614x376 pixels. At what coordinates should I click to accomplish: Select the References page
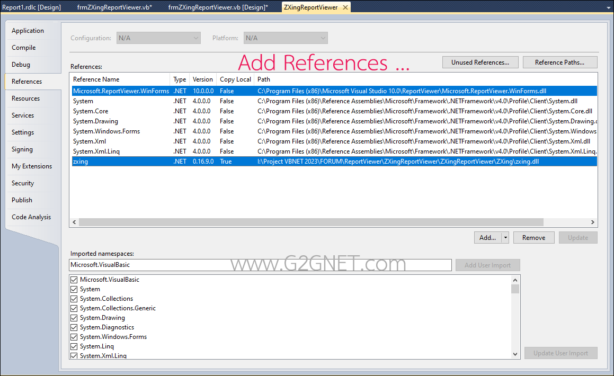(x=26, y=82)
